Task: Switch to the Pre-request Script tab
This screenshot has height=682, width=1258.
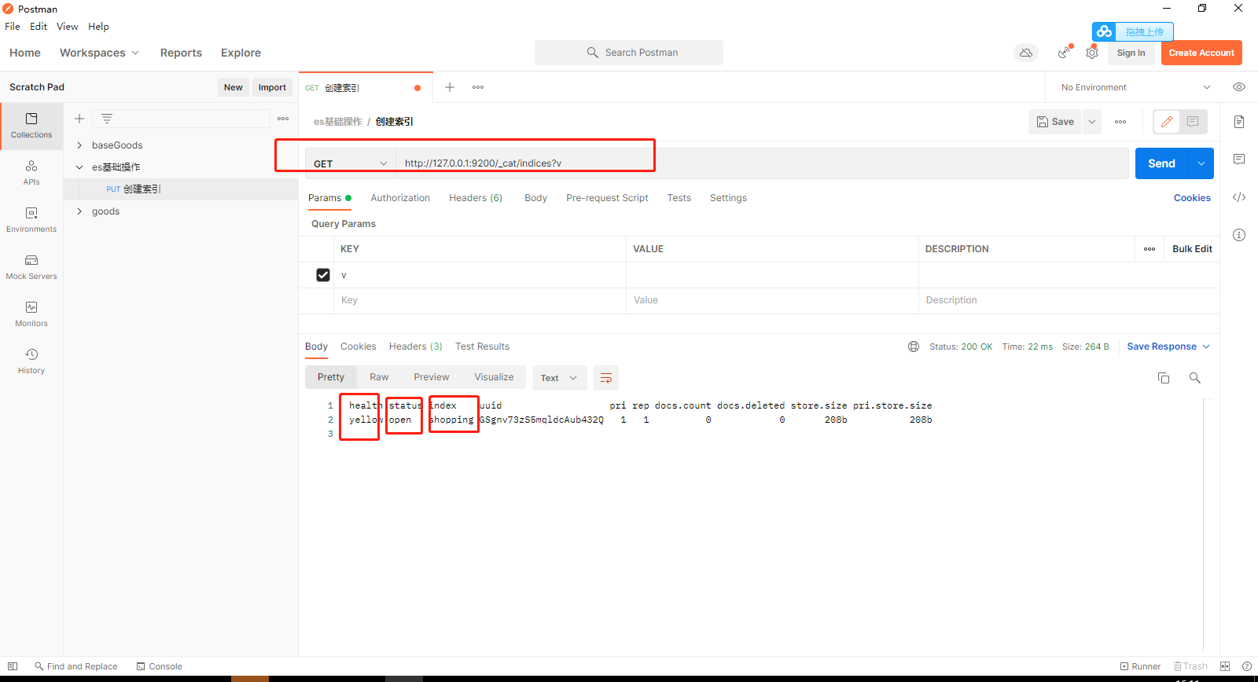Action: click(607, 198)
